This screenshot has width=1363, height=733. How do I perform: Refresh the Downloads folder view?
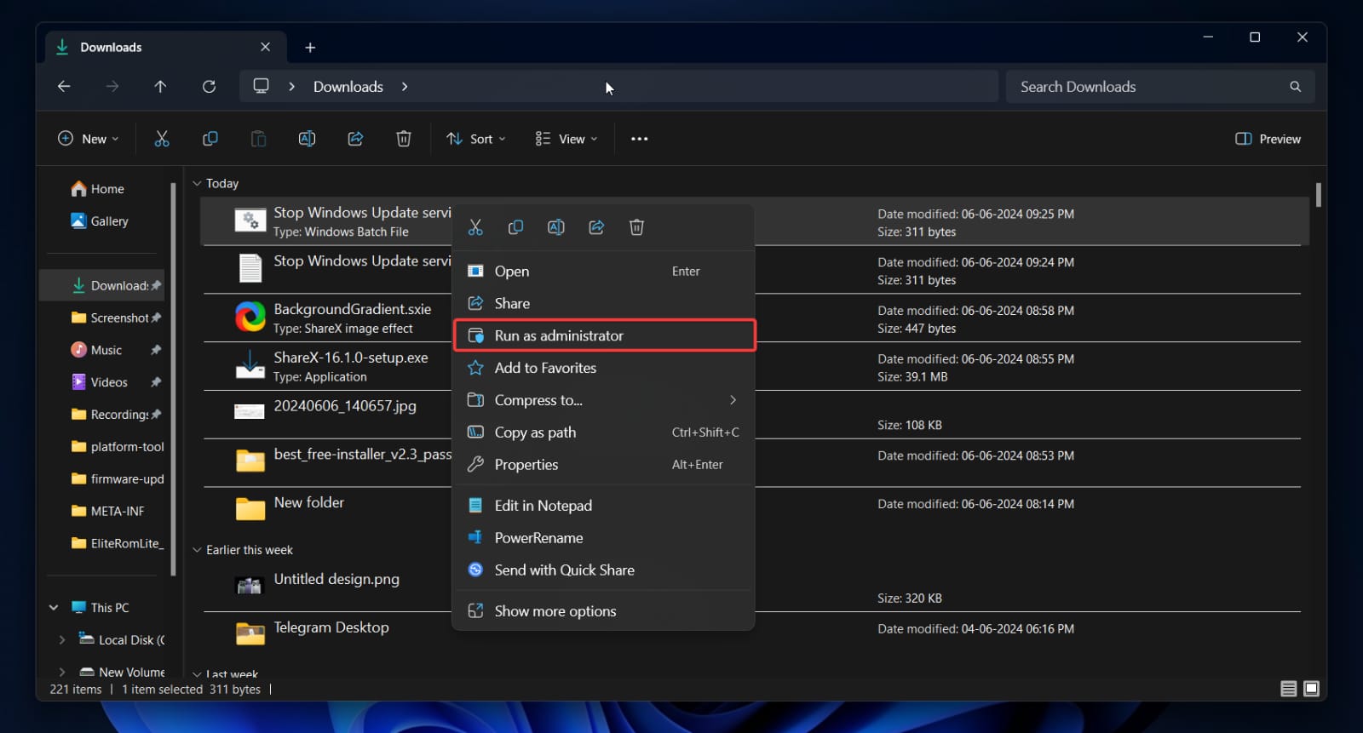(x=209, y=87)
